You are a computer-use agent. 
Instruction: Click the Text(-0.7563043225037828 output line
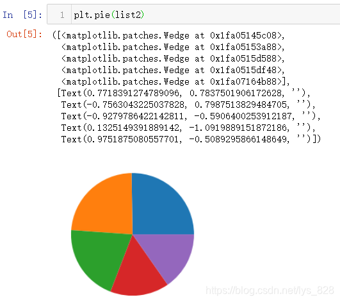coord(188,105)
